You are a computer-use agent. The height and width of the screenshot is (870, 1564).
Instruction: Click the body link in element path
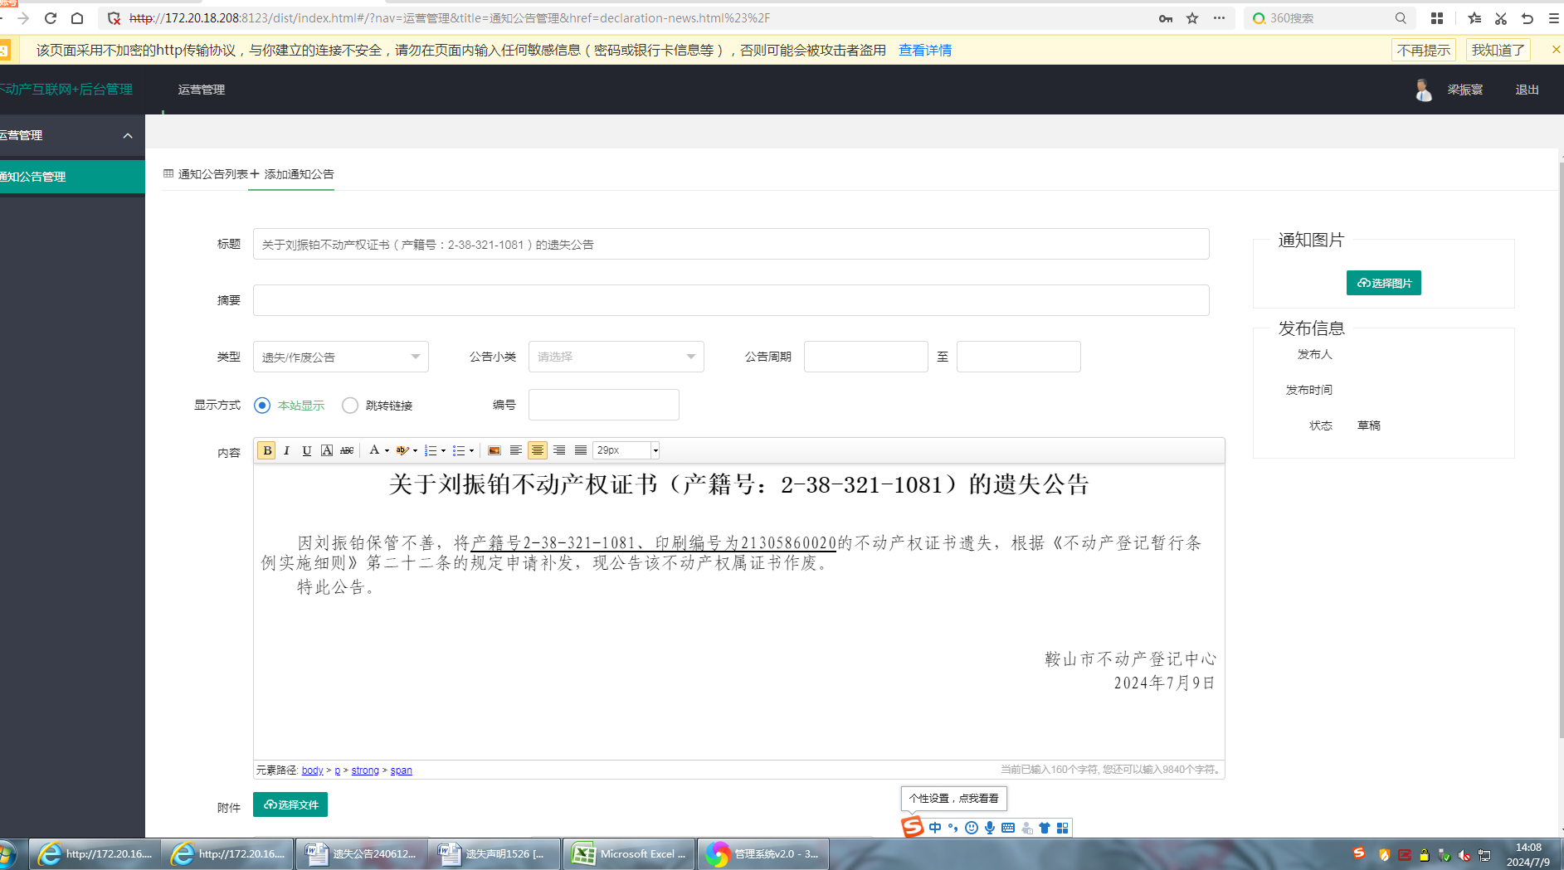point(313,770)
